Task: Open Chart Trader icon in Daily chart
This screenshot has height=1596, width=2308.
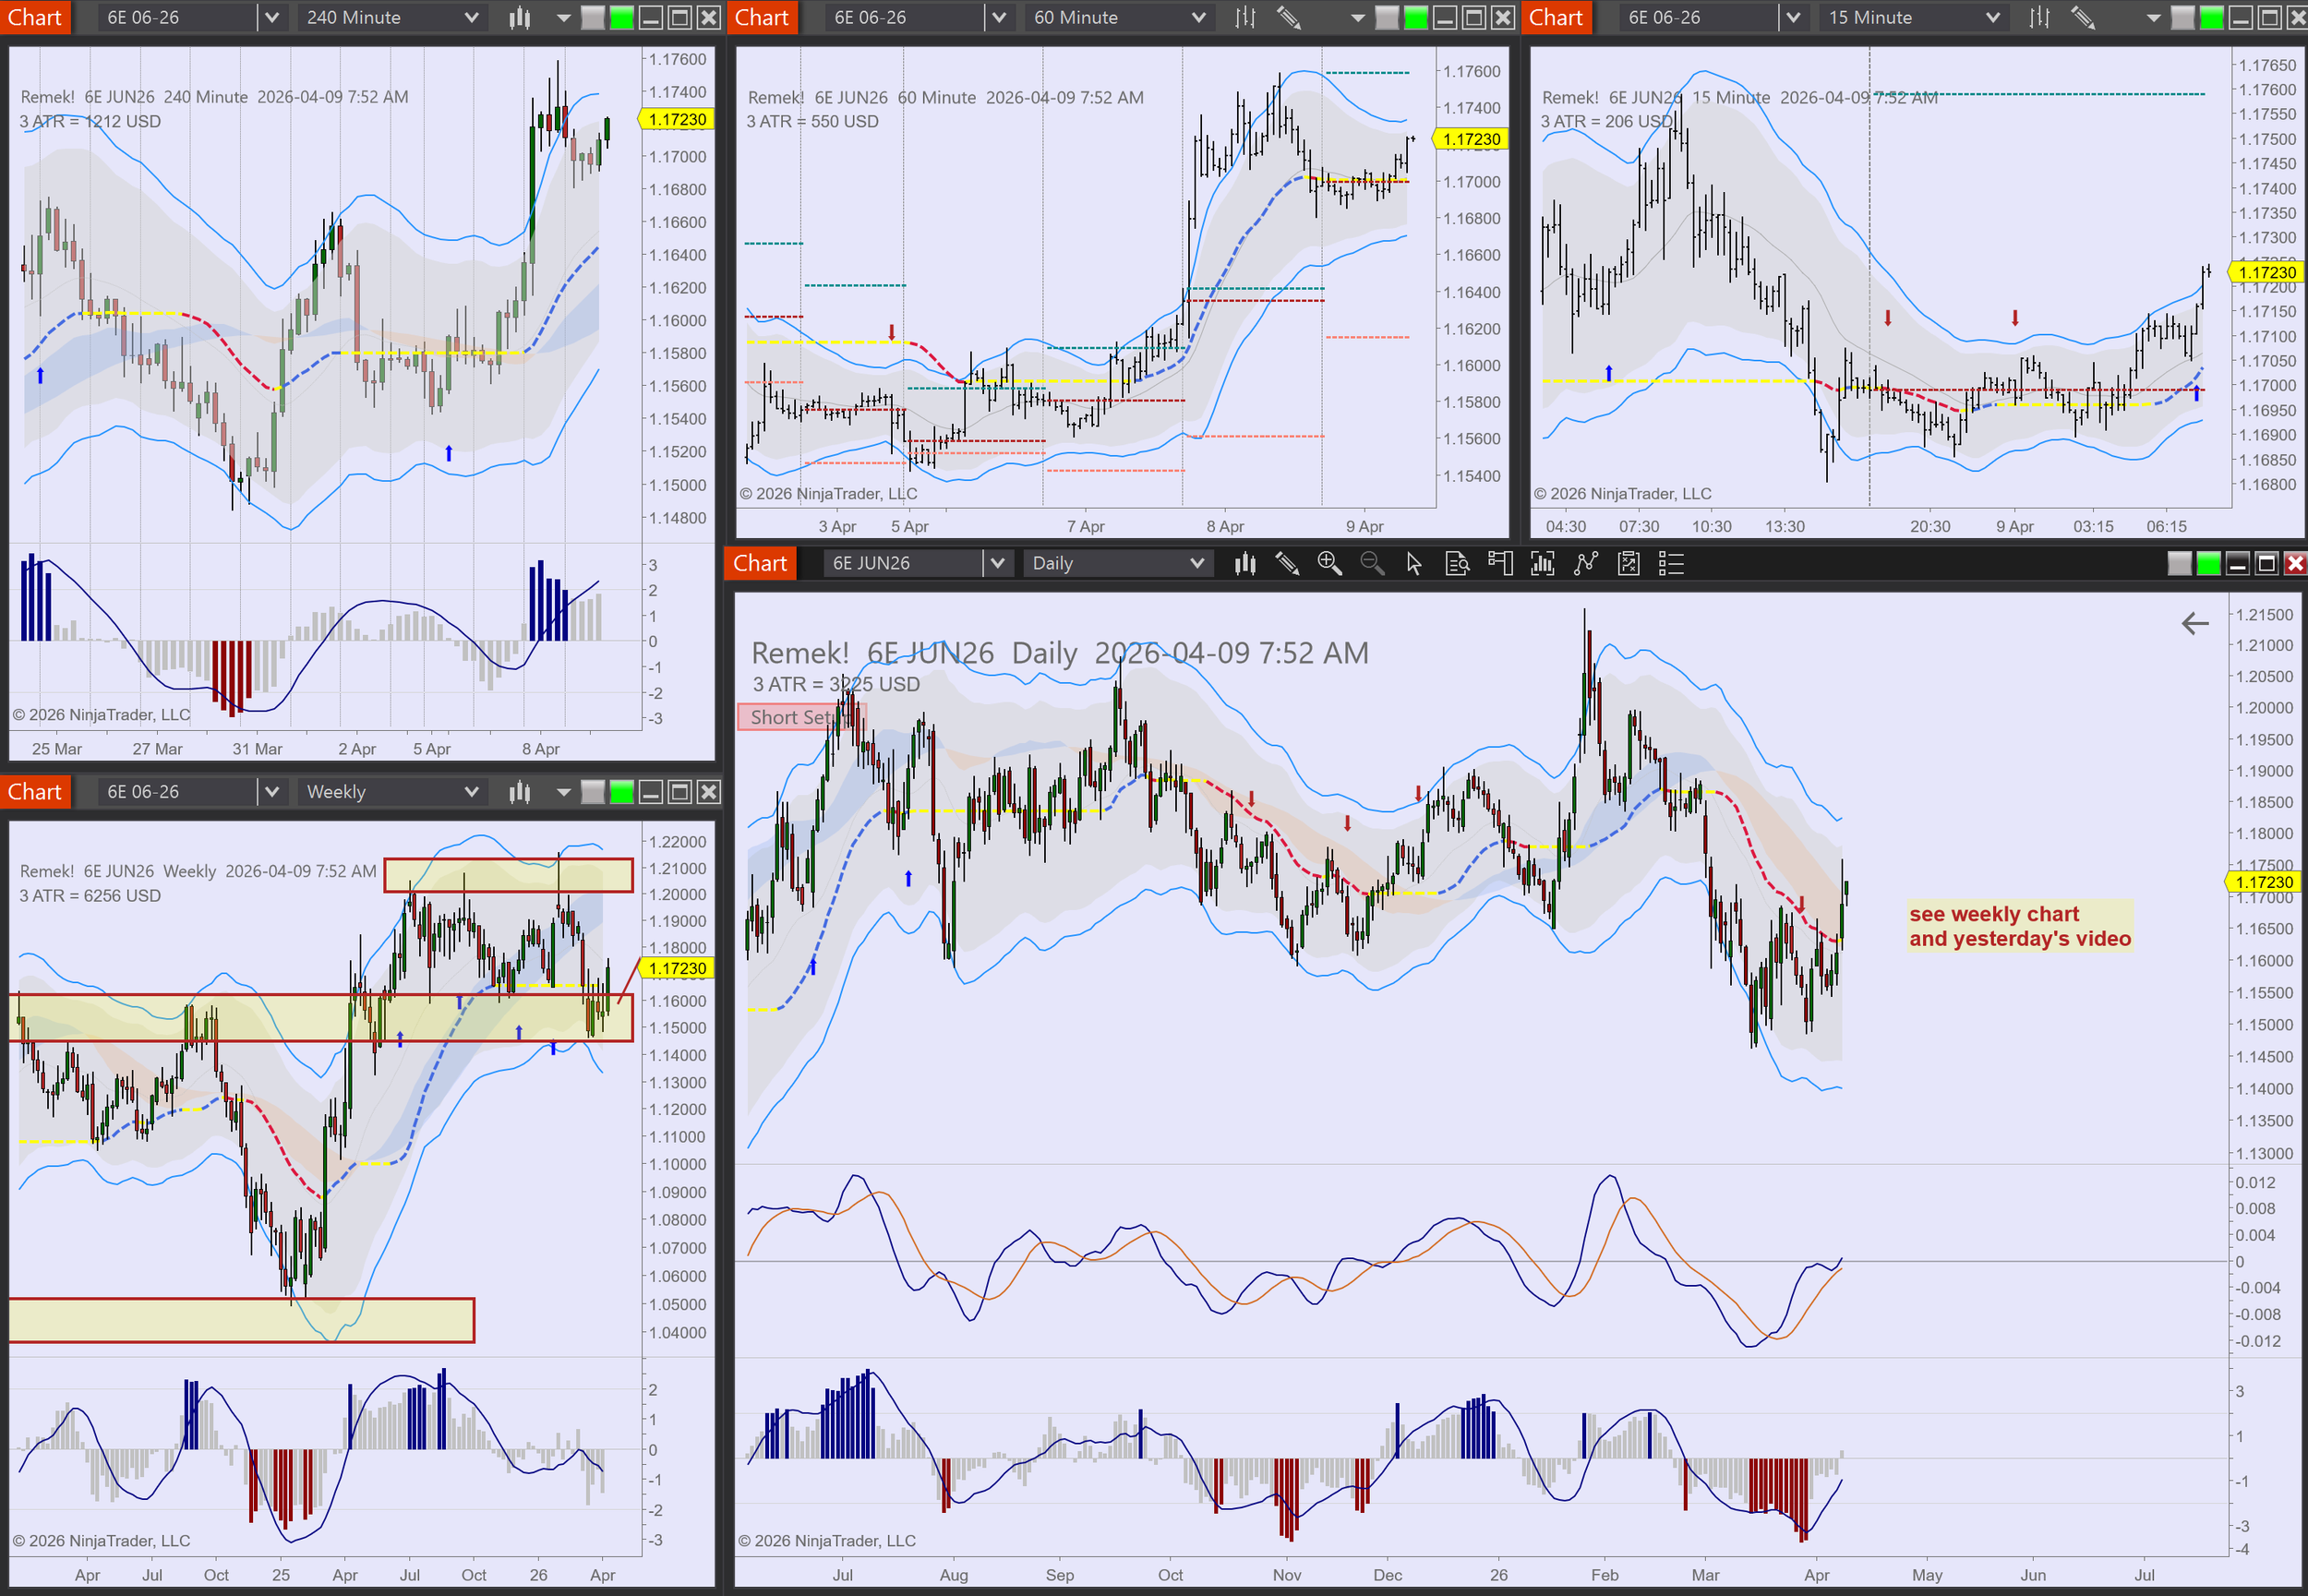Action: (1499, 564)
